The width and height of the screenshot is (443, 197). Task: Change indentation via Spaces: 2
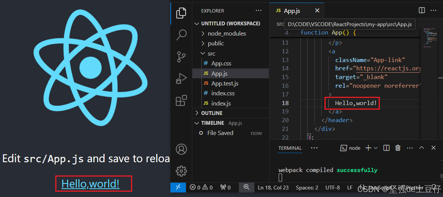pyautogui.click(x=307, y=188)
